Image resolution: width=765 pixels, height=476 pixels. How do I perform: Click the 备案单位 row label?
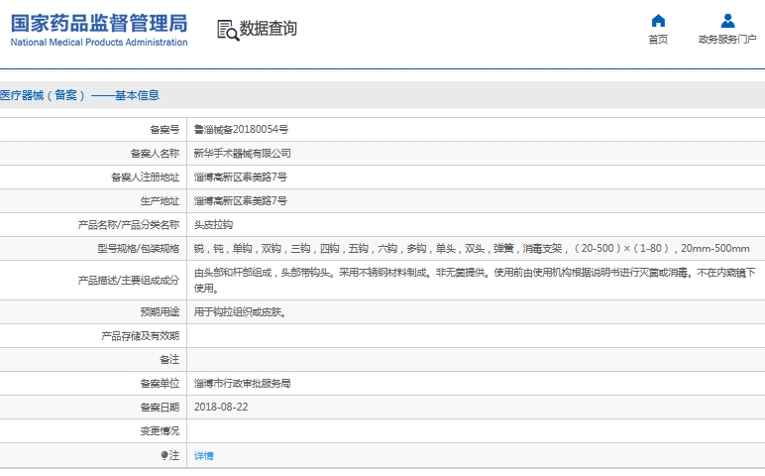(x=160, y=383)
